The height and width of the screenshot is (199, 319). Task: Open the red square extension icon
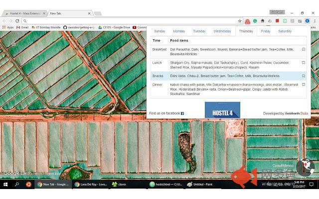point(277,21)
